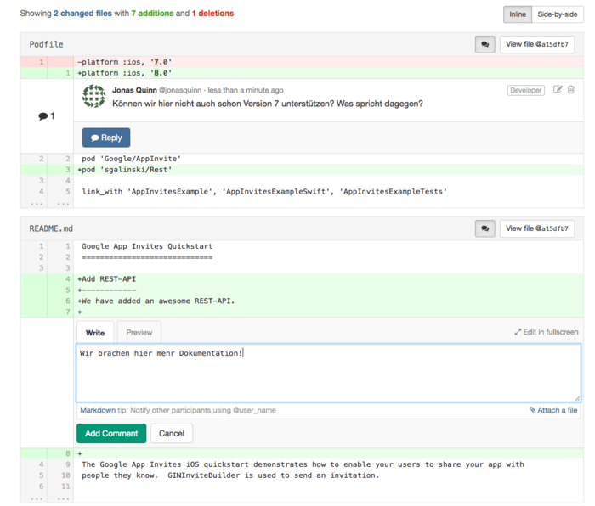
Task: Click the resize handle of comment textarea
Action: pyautogui.click(x=577, y=398)
